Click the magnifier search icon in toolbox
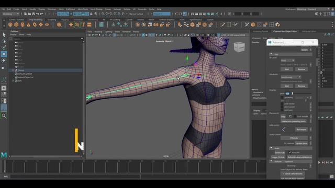This screenshot has height=188, width=335. coord(4,116)
